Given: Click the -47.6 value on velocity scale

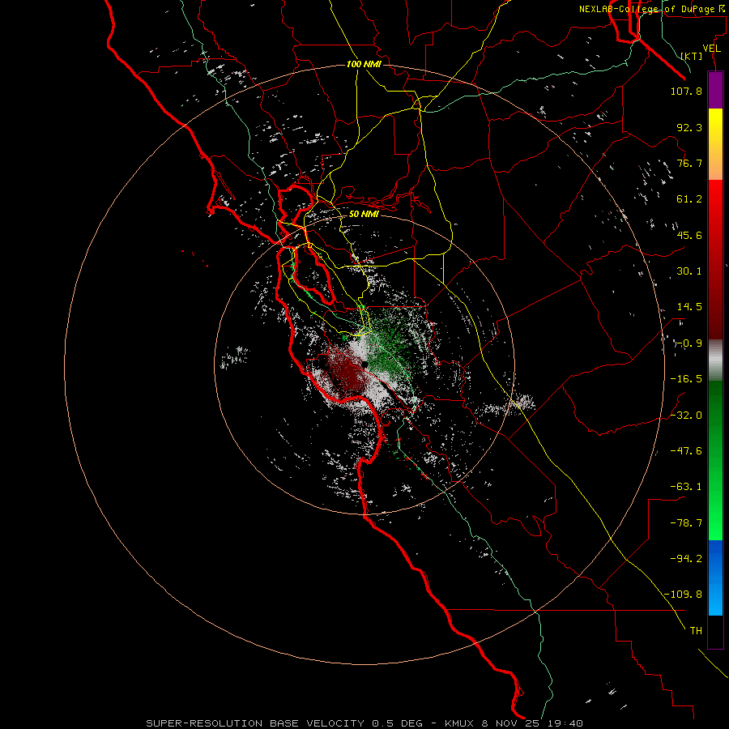Looking at the screenshot, I should click(686, 451).
